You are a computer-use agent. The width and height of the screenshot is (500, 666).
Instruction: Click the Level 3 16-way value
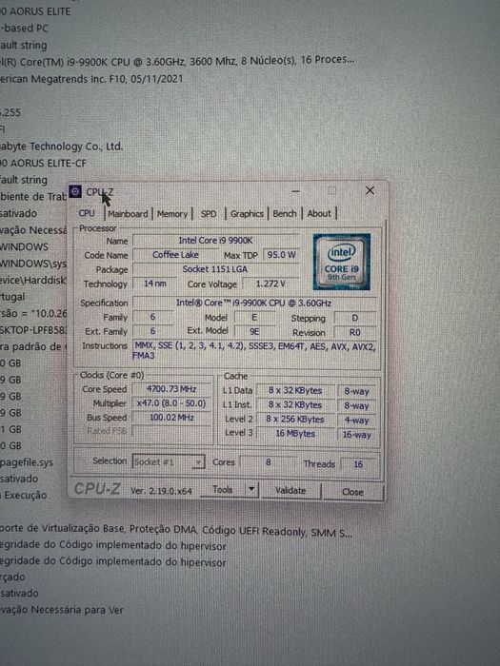click(357, 435)
